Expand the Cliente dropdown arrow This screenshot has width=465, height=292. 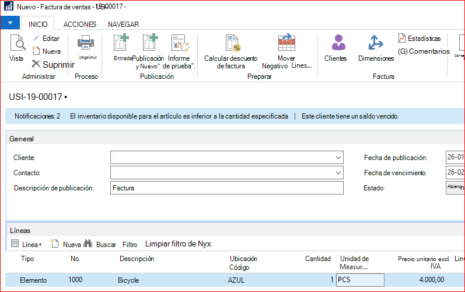click(338, 158)
